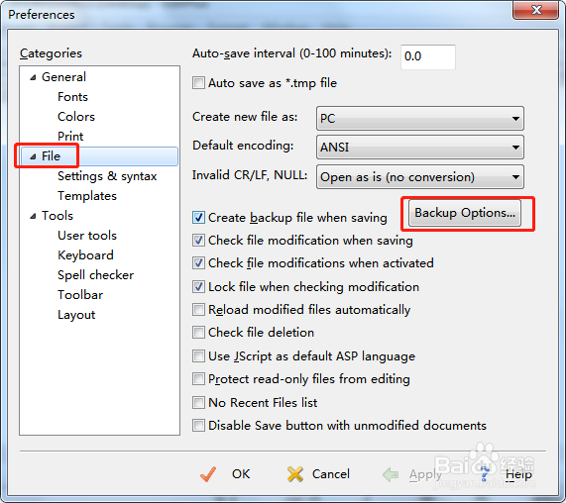
Task: Select the Fonts category
Action: click(72, 97)
